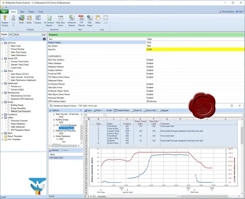Click Caustic Wash cell in spreadsheet

click(x=113, y=131)
